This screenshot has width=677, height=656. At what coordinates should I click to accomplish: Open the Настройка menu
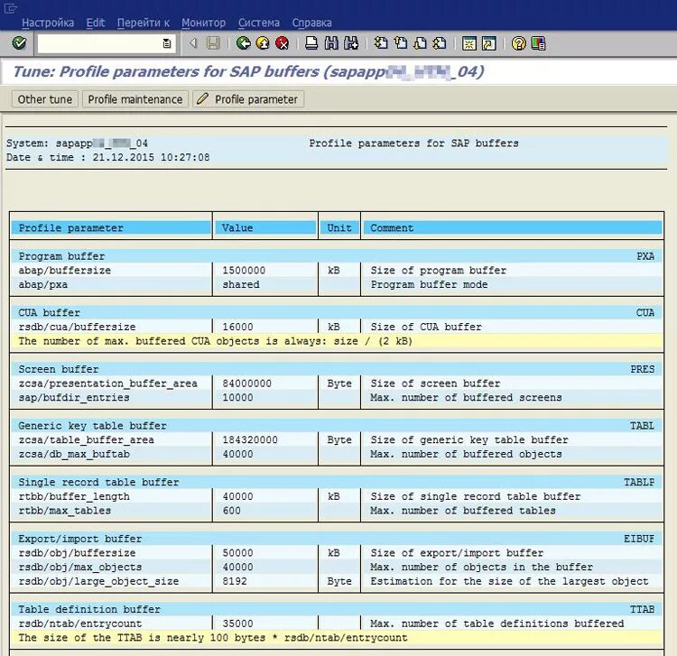coord(48,23)
